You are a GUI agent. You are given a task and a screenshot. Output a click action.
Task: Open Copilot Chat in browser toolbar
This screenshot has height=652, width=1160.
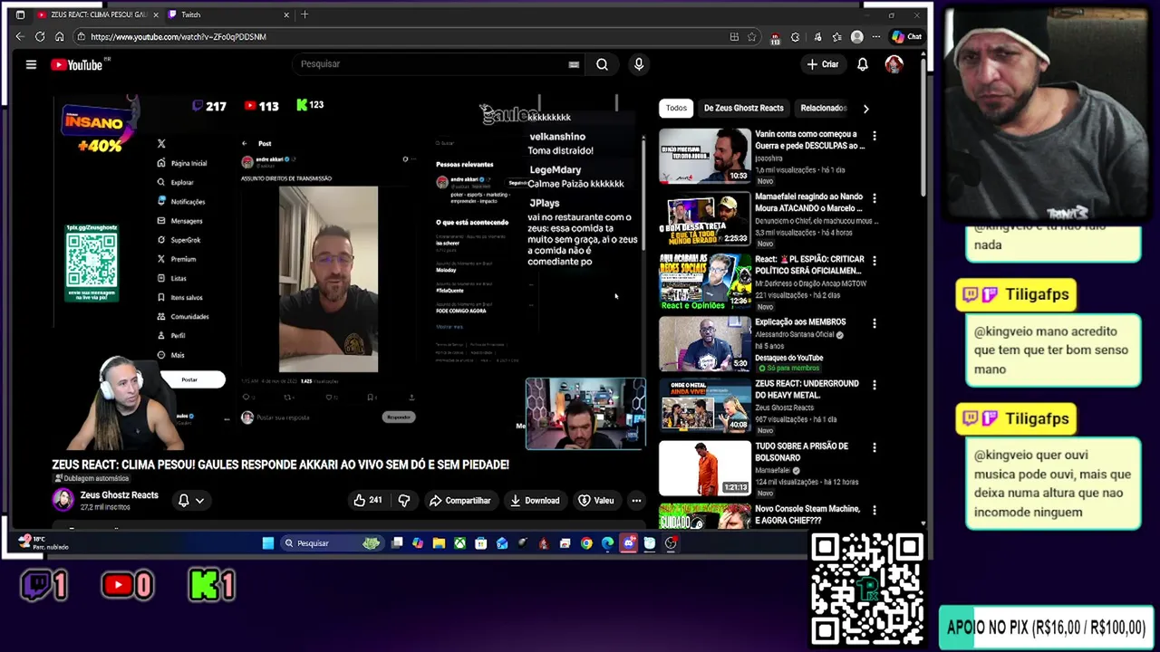click(907, 36)
